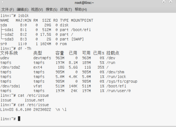176x127 pixels.
Task: Click the root@linx:~ window title
Action: [x=84, y=3]
